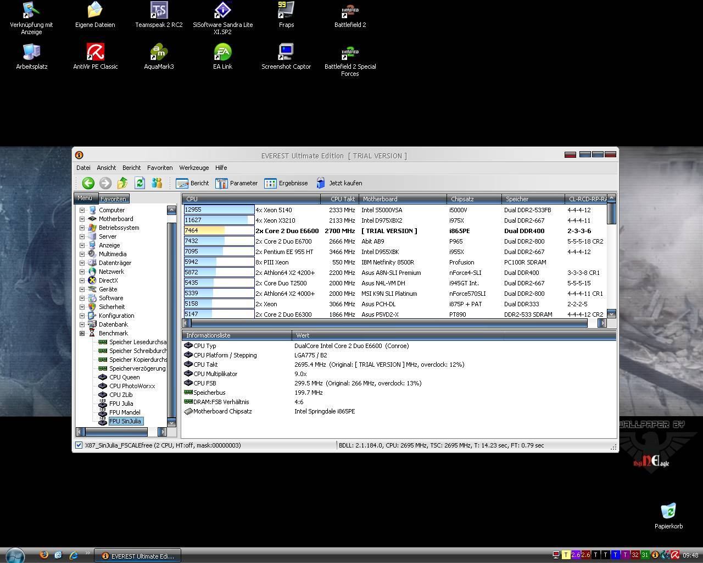
Task: Expand the Multimedia tree node
Action: (82, 254)
